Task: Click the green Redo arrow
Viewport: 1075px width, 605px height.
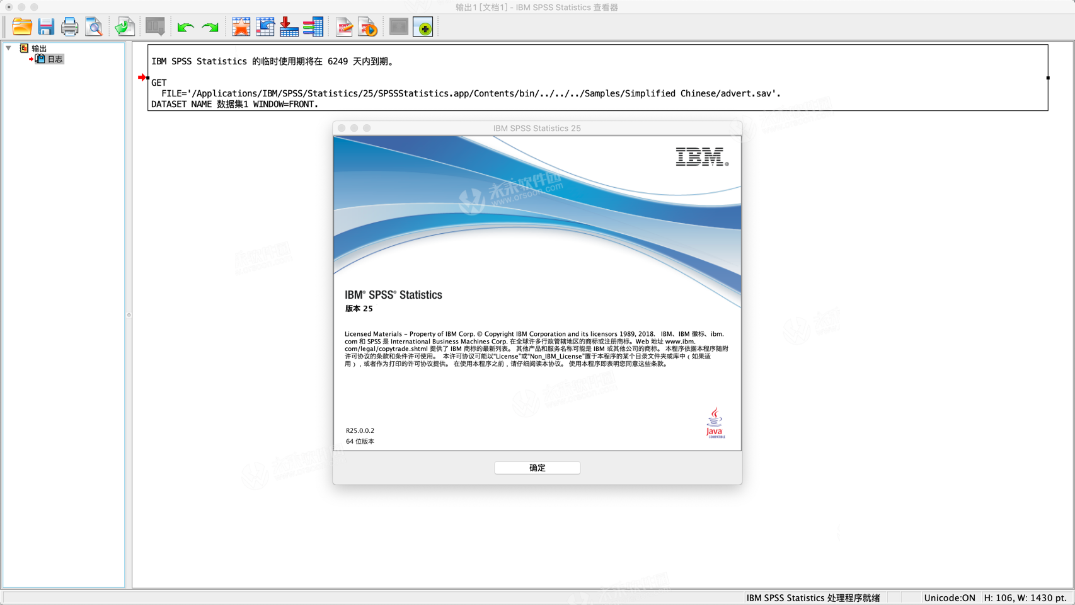Action: 210,27
